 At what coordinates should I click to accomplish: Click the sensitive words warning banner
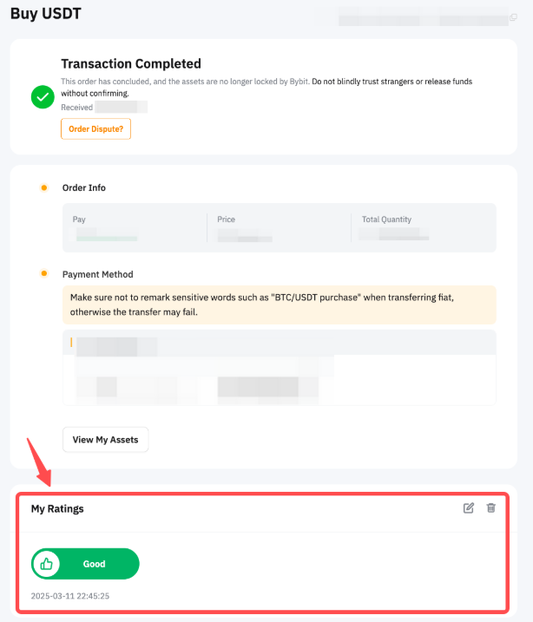[279, 304]
